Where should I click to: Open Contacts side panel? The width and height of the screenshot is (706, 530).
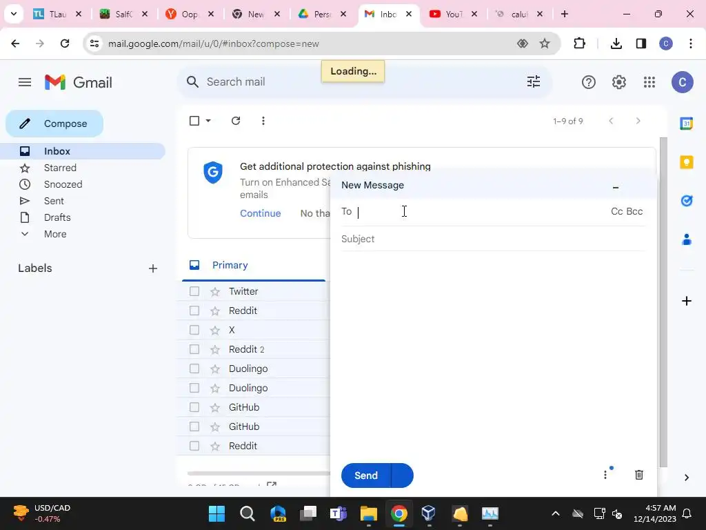click(686, 239)
